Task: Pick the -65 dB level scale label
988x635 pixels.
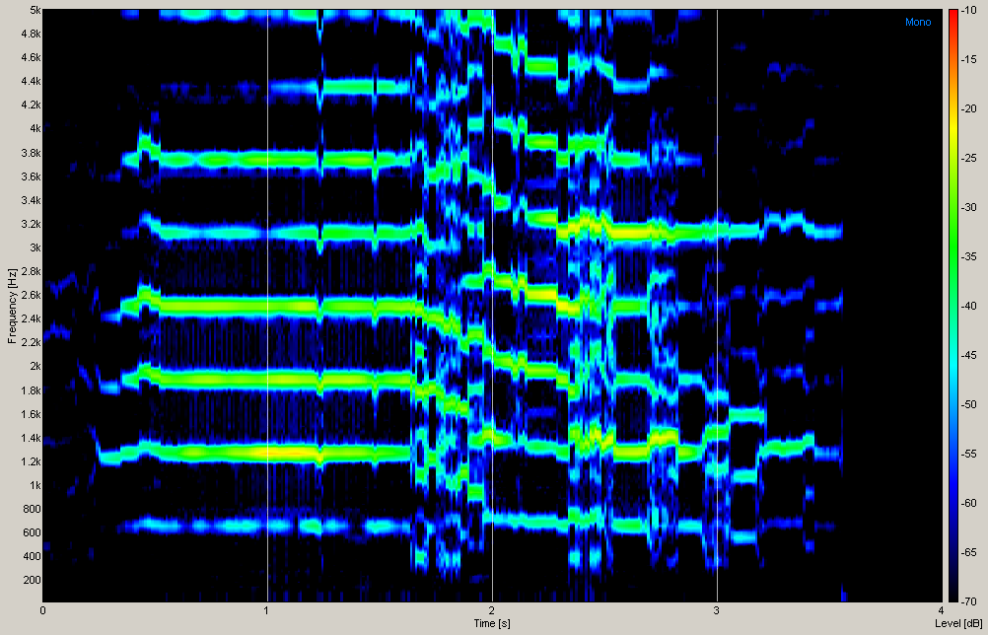Action: click(969, 552)
